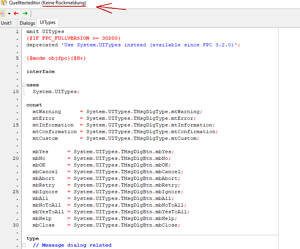Jump forward with the green arrow
This screenshot has height=249, width=300.
25,13
